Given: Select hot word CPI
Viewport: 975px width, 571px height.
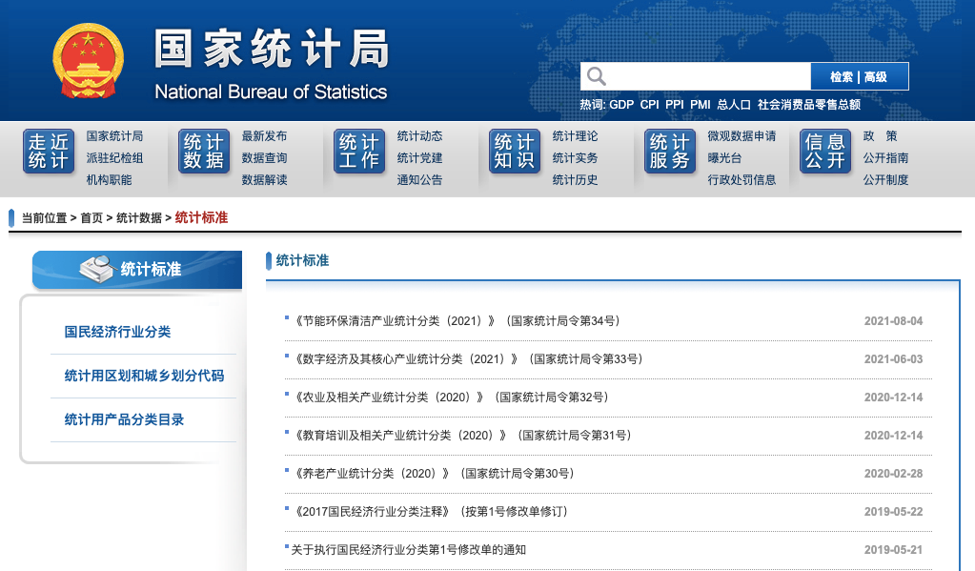Looking at the screenshot, I should point(649,105).
